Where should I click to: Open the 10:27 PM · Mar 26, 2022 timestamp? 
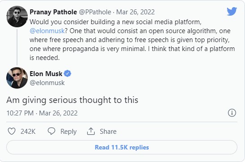tap(42, 113)
